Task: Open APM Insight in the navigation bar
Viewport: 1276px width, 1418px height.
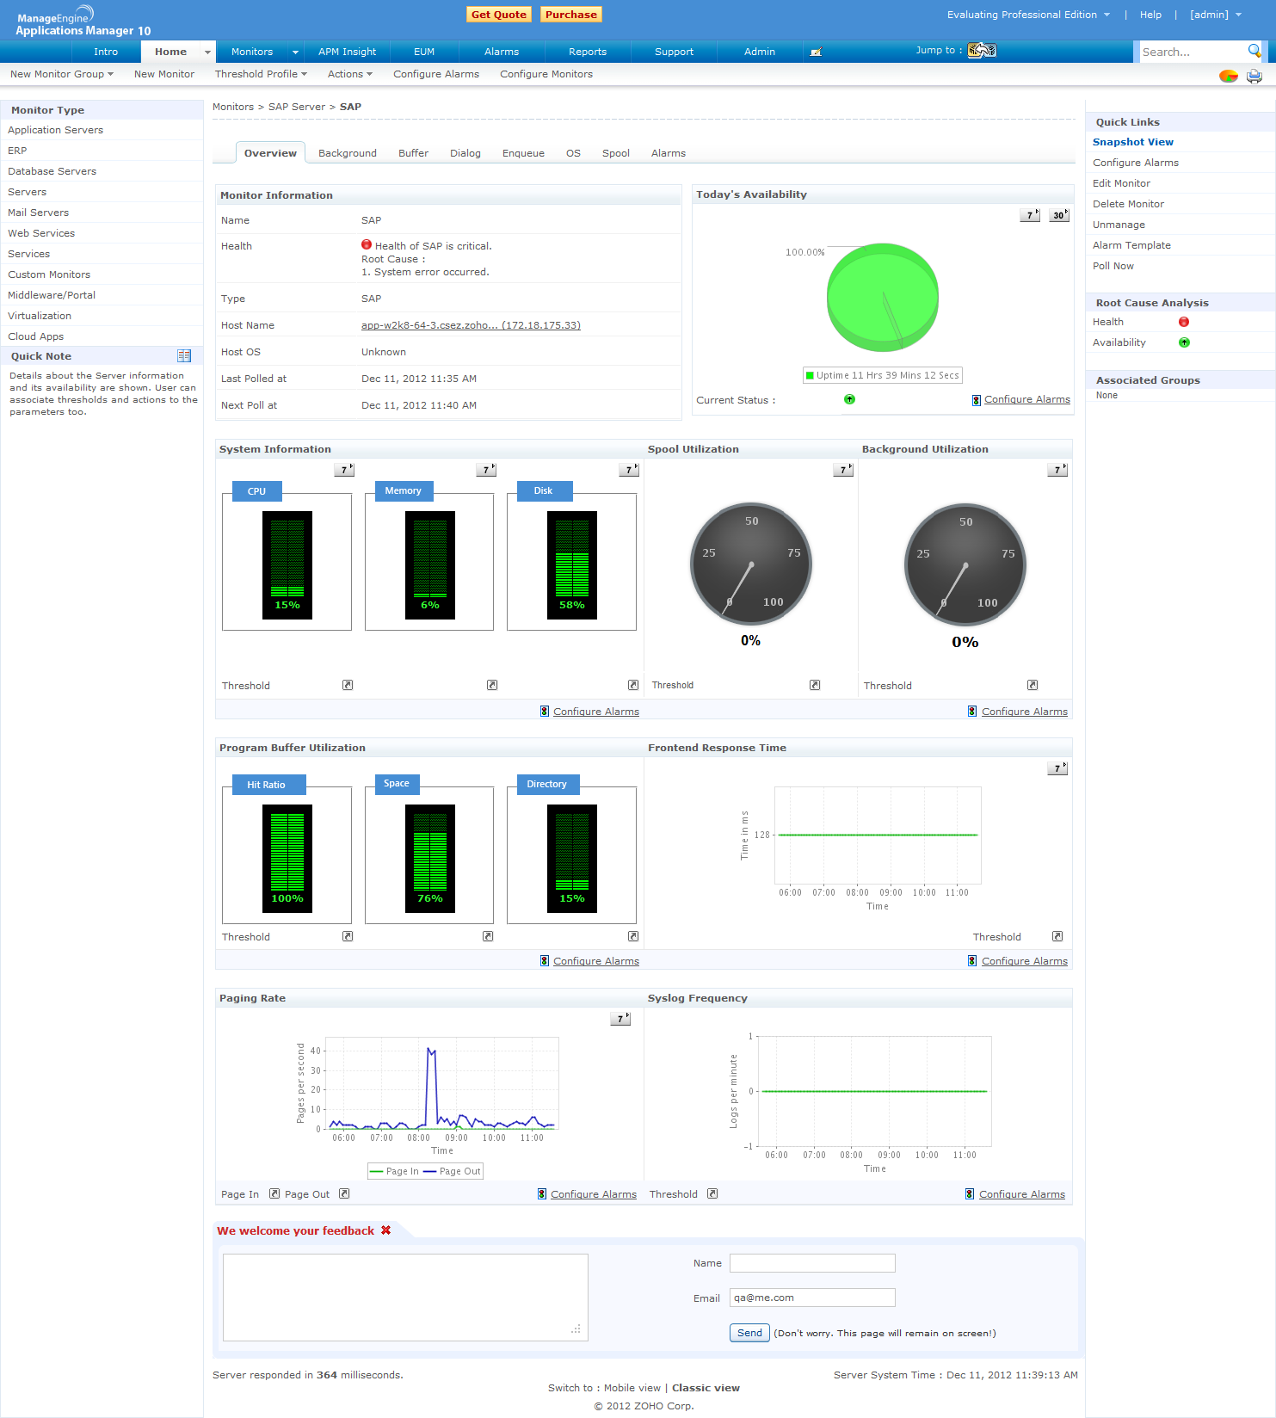Action: (348, 52)
